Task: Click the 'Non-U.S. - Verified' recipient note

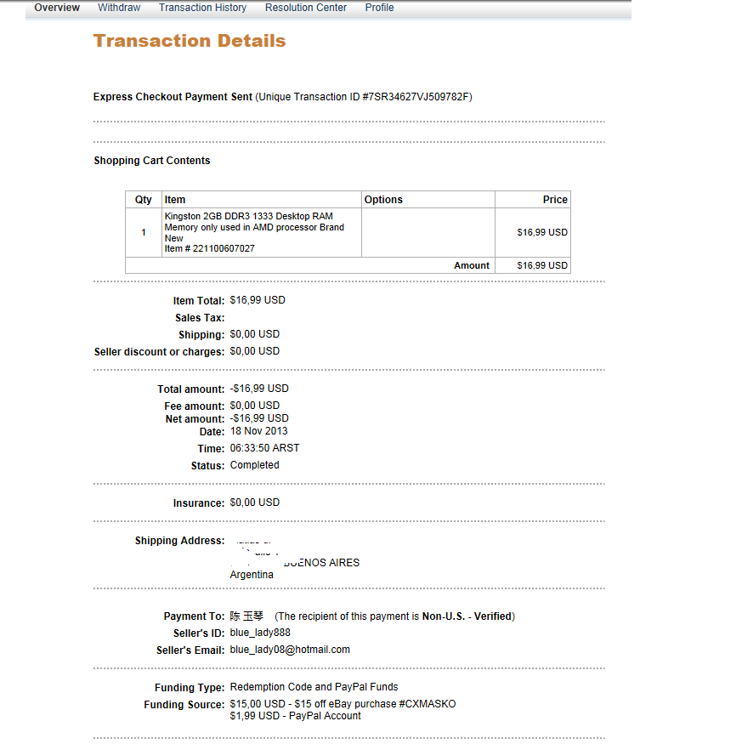Action: (467, 616)
